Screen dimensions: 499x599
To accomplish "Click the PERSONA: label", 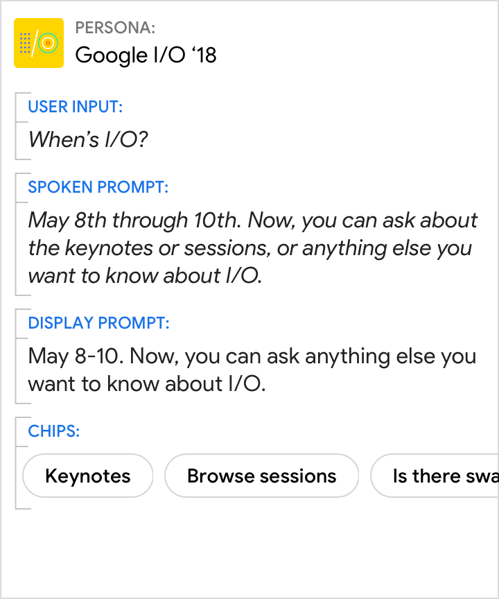I will (x=115, y=28).
